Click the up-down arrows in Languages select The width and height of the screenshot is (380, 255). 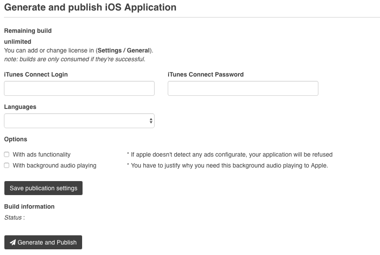click(x=151, y=121)
